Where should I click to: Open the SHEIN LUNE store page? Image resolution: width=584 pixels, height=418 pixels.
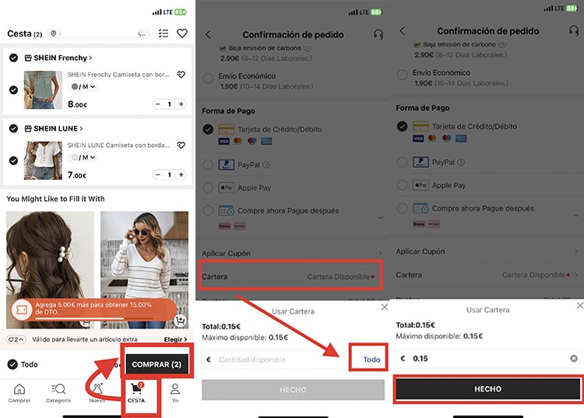[54, 128]
